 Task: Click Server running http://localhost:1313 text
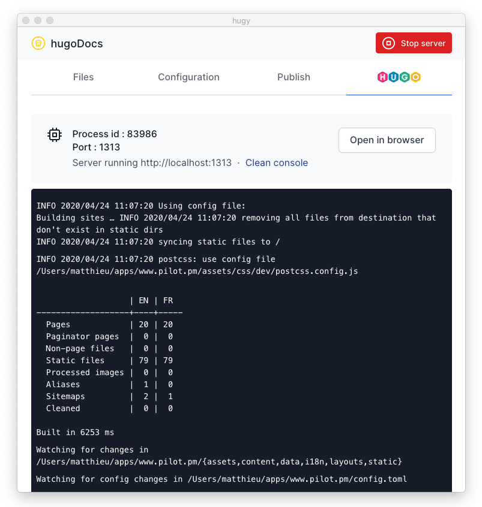152,162
